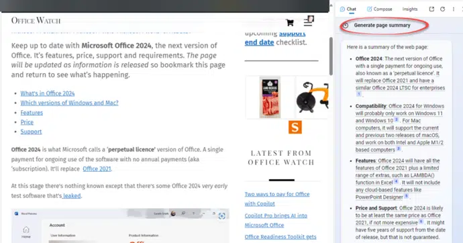
Task: Click the focus icon in Word screenshot
Action: [221, 216]
